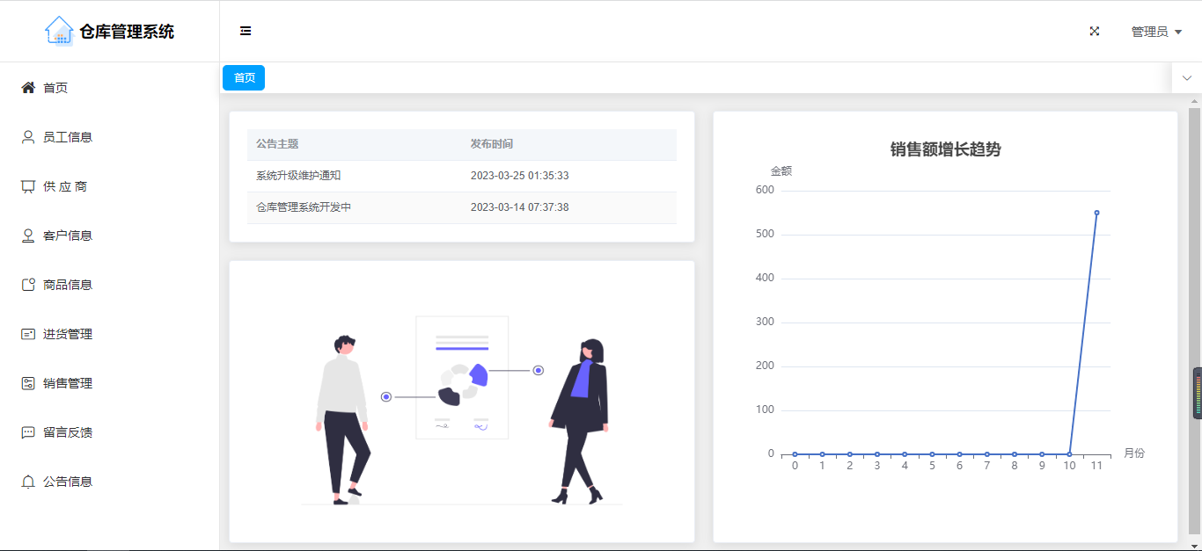Click the chat bubble icon beside 留言反馈
This screenshot has height=551, width=1202.
tap(28, 432)
